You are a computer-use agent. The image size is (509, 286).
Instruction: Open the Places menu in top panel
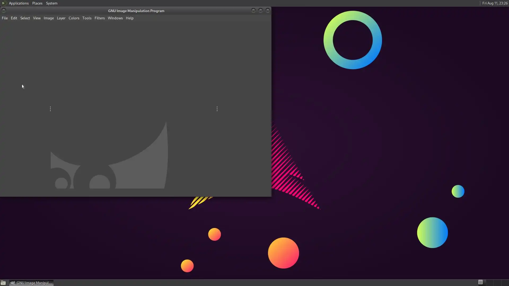37,3
